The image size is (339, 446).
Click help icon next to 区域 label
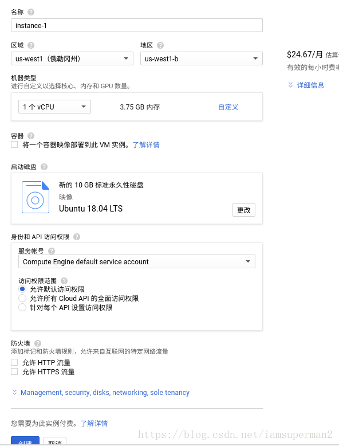click(31, 45)
